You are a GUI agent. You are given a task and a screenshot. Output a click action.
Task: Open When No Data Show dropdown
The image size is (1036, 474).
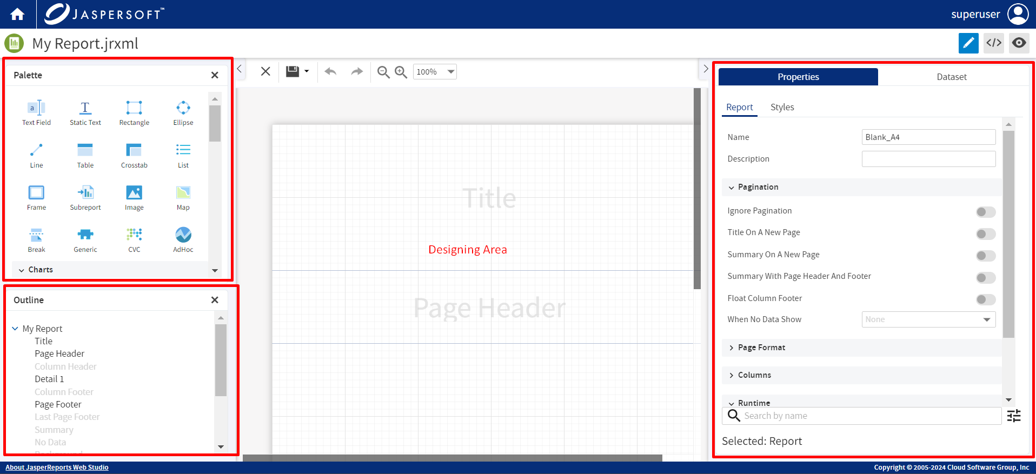[928, 319]
